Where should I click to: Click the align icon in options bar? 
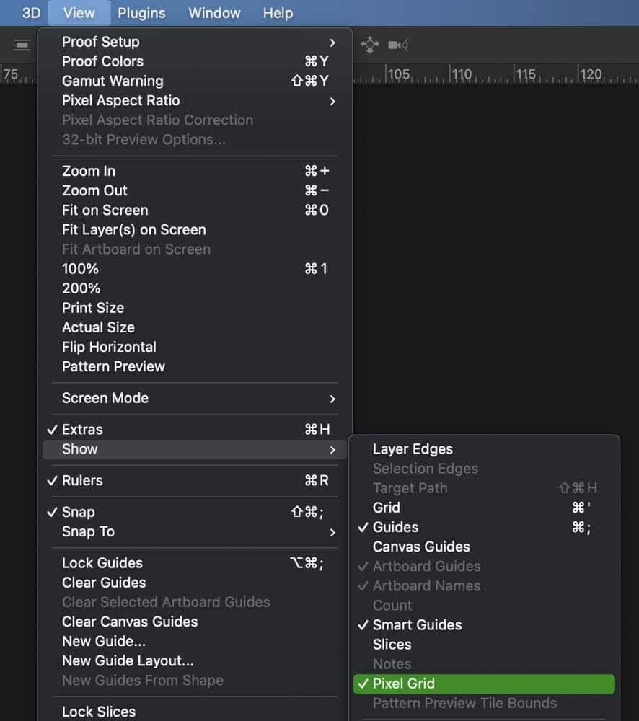(x=22, y=45)
